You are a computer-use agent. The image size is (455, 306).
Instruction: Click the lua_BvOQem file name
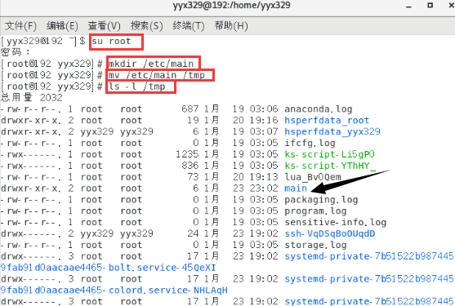pos(313,177)
